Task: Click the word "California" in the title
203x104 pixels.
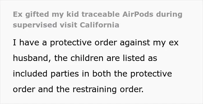Action: pos(99,25)
